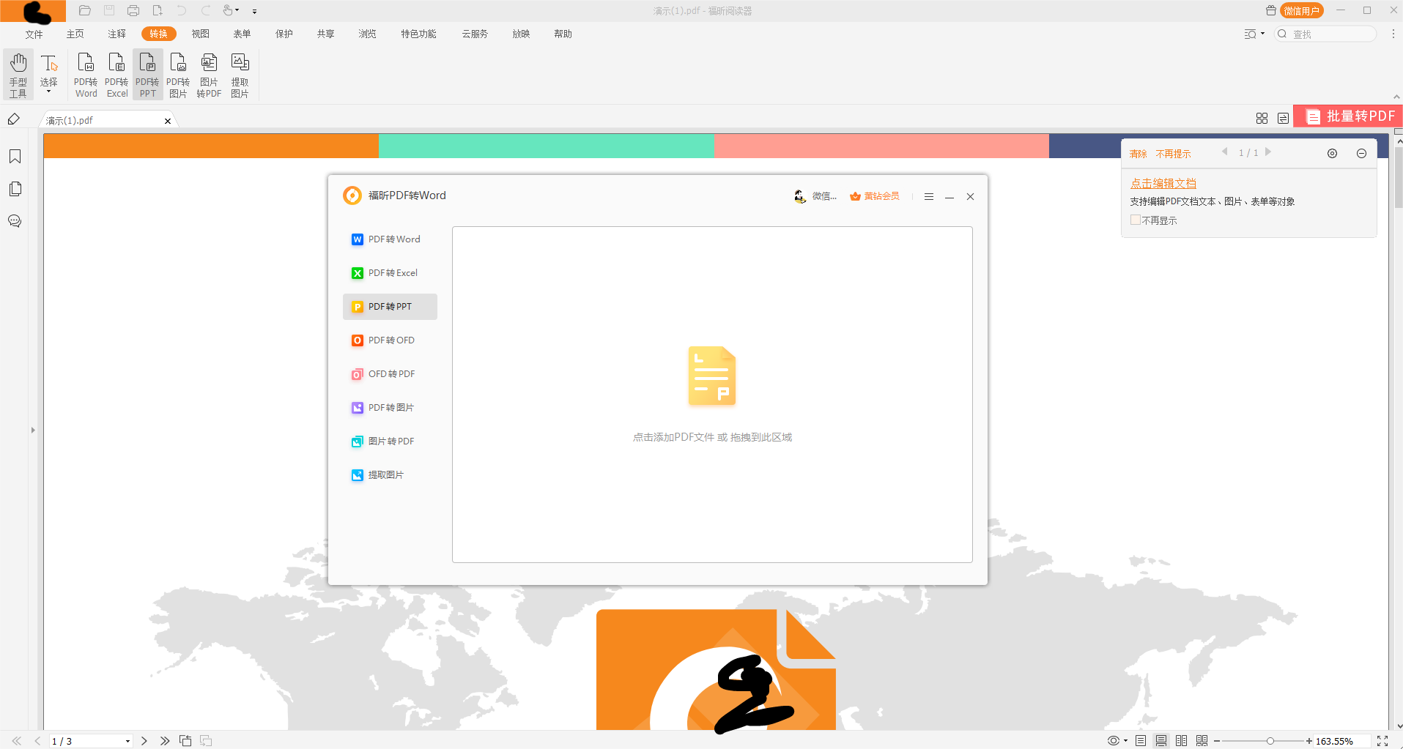Select the hand tool (手型工具)
This screenshot has height=749, width=1403.
[x=18, y=74]
